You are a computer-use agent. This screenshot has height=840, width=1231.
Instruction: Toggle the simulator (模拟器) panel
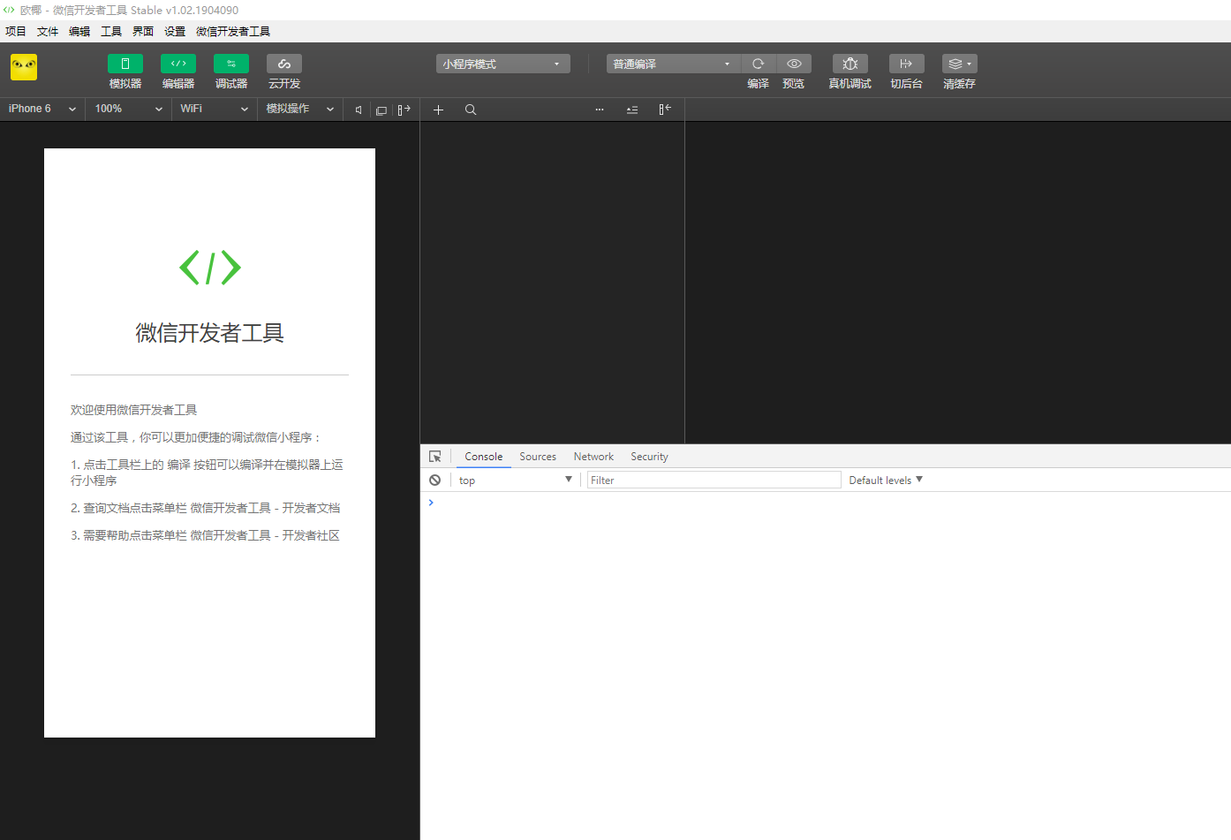pyautogui.click(x=125, y=64)
